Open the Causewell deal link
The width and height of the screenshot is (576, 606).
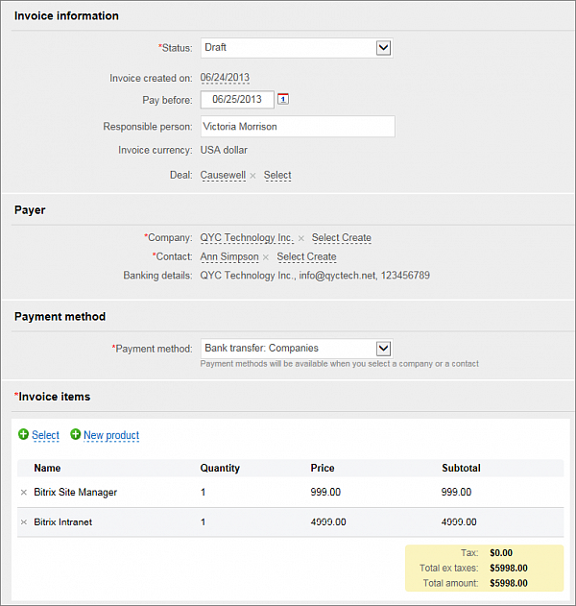click(223, 176)
